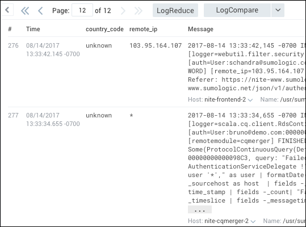Select row 276 timestamp

[53, 50]
